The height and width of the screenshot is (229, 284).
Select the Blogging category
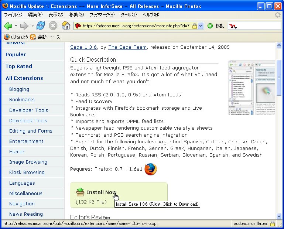coord(19,89)
